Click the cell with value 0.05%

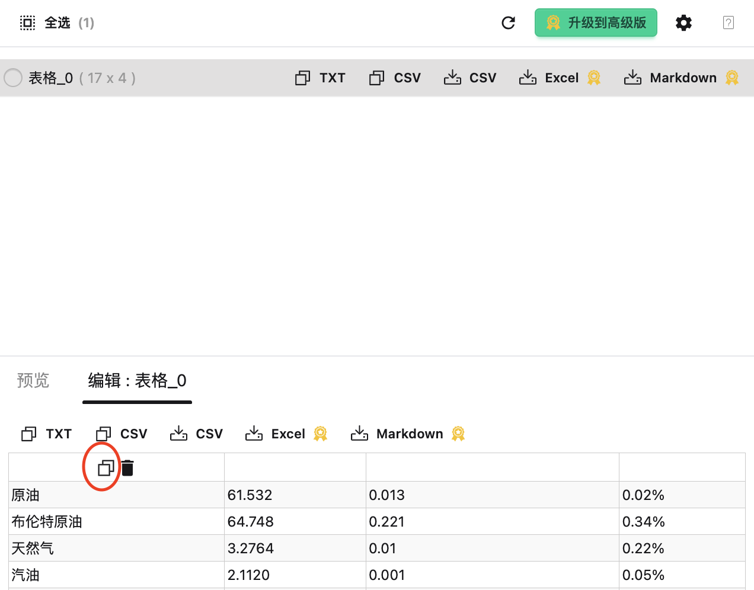point(682,575)
